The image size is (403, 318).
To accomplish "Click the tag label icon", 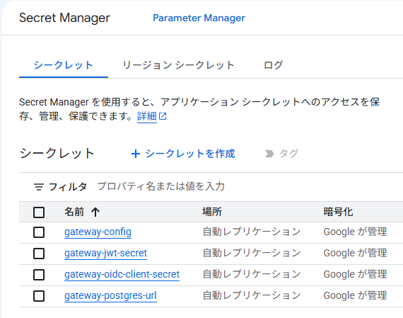I will (269, 154).
